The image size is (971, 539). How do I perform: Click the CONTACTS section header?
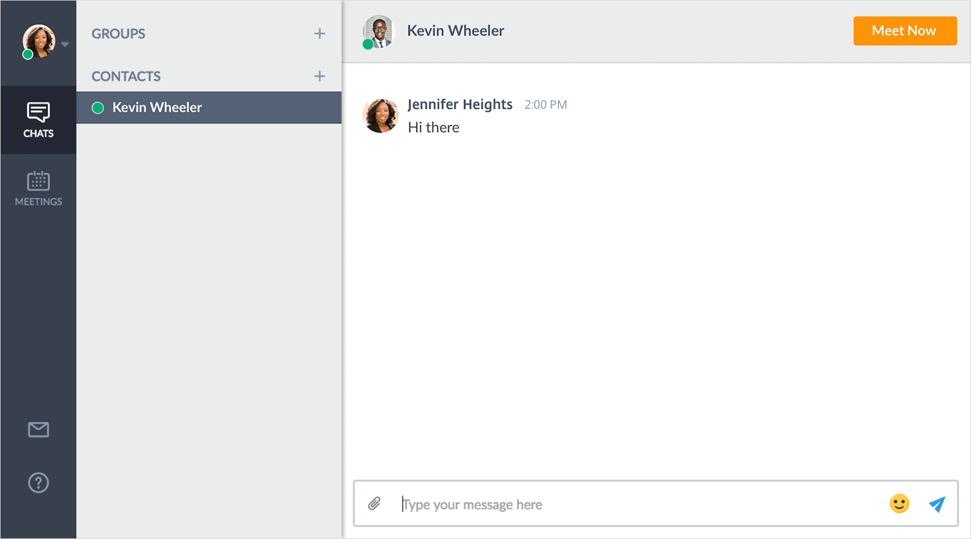click(126, 76)
